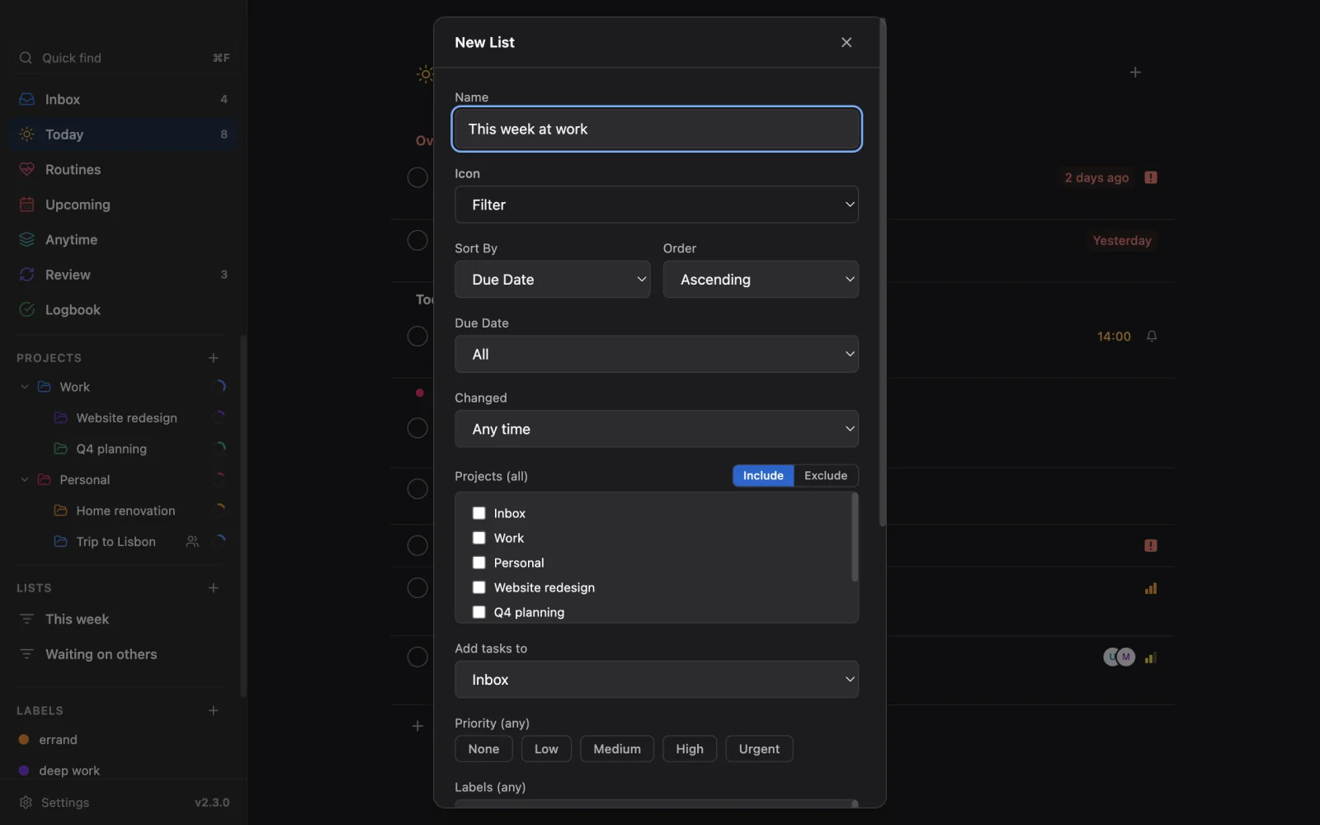The width and height of the screenshot is (1320, 825).
Task: Click the plus icon at top right of Today view
Action: pos(1135,73)
